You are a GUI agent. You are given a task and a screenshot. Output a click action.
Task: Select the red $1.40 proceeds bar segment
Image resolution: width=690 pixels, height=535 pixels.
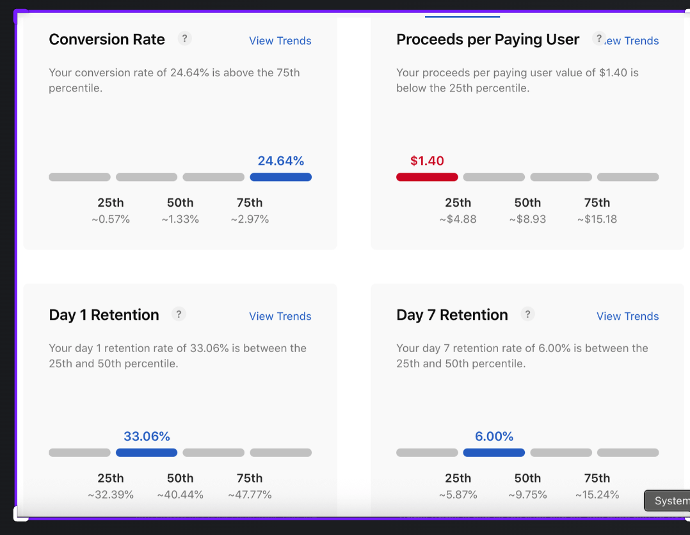[x=427, y=177]
